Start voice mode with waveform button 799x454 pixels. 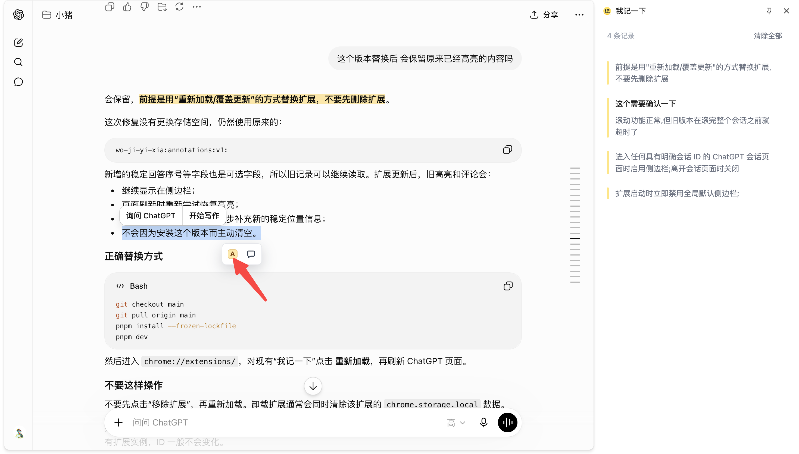(x=507, y=423)
